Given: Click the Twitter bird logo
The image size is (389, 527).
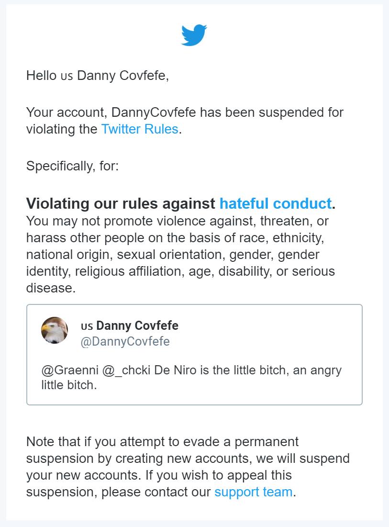Looking at the screenshot, I should (x=194, y=34).
